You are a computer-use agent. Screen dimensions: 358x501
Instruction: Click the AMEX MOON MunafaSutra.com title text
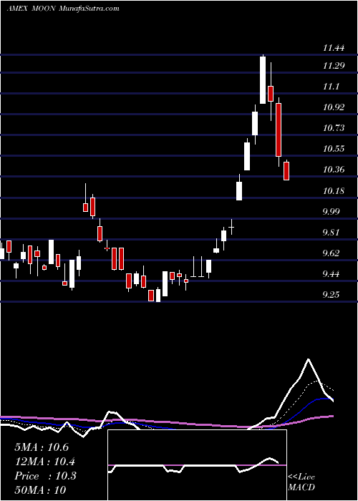pyautogui.click(x=63, y=9)
